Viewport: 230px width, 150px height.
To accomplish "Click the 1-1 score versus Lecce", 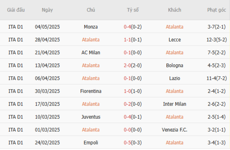I will (128, 40).
